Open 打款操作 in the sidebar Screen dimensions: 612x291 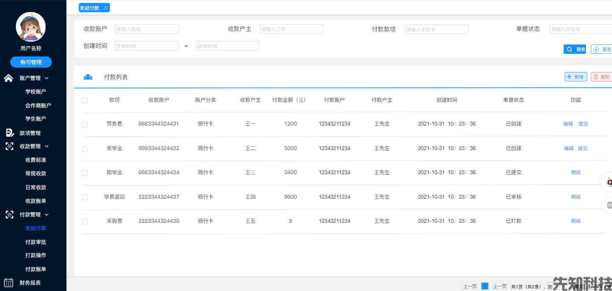pyautogui.click(x=35, y=255)
